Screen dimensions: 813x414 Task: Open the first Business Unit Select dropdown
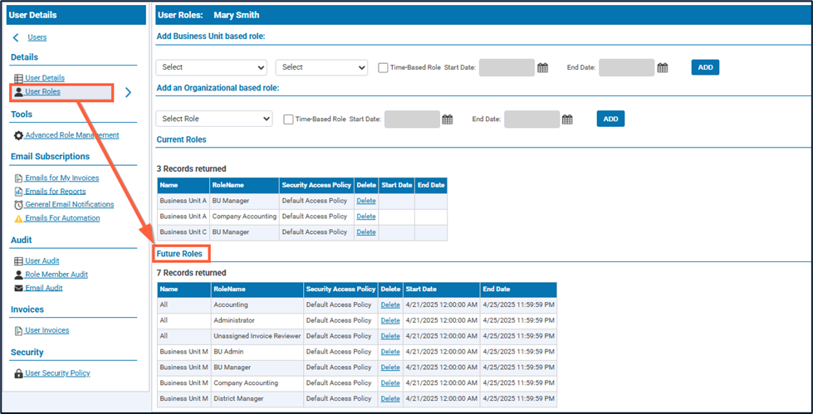coord(211,67)
